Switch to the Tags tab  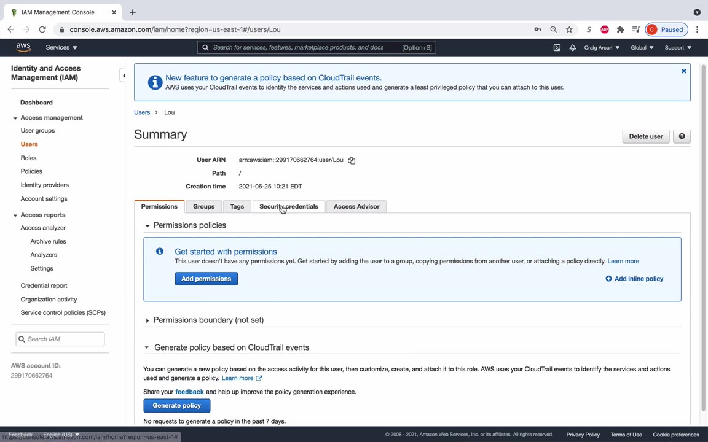[237, 206]
